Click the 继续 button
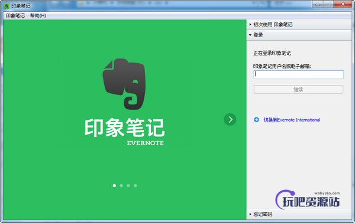The width and height of the screenshot is (355, 223). pyautogui.click(x=298, y=90)
